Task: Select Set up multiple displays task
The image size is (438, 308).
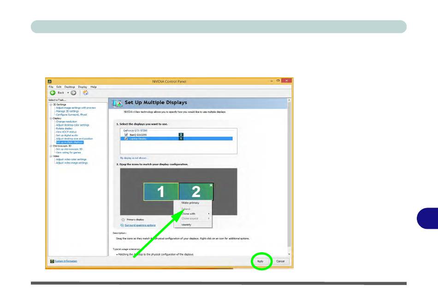Action: (70, 142)
